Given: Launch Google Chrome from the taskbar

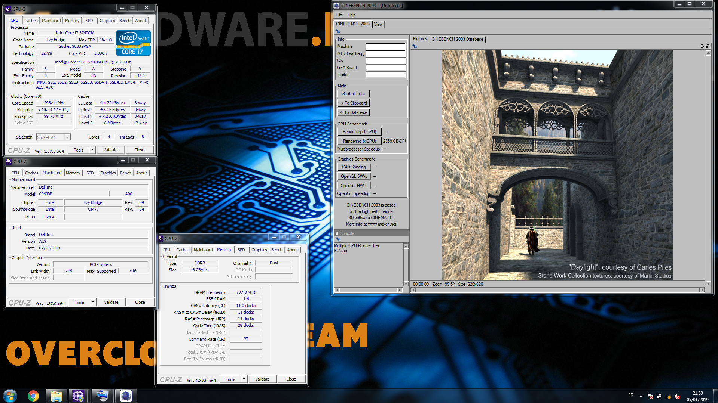Looking at the screenshot, I should click(x=33, y=396).
